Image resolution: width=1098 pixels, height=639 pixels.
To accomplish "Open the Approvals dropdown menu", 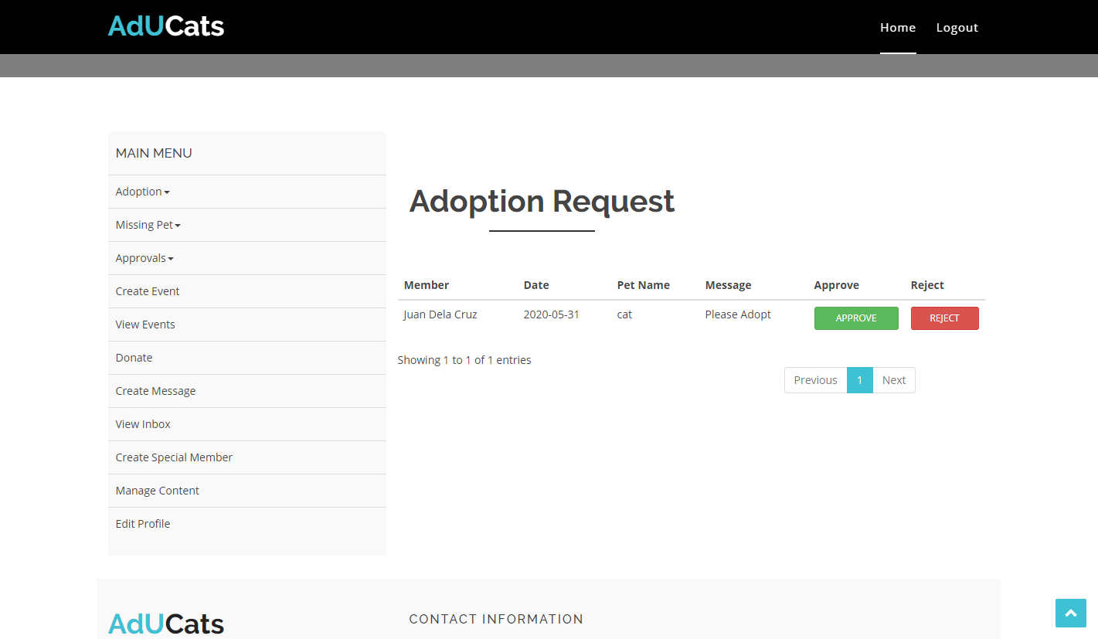I will [144, 258].
